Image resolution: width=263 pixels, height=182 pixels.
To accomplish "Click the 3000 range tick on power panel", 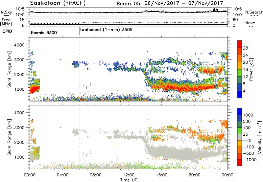I will (x=19, y=60).
